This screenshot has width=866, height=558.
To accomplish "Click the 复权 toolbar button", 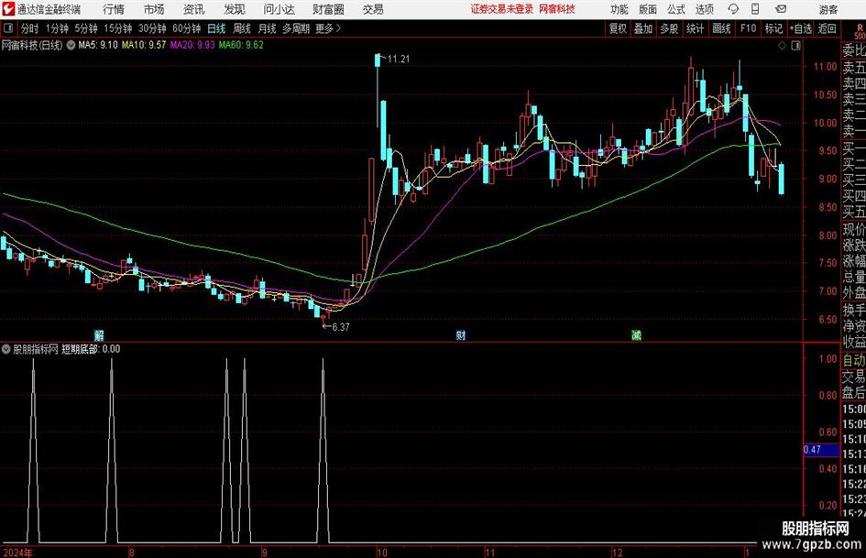I will (618, 28).
